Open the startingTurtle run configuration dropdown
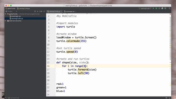Viewport: 176px width, 99px height. pos(145,9)
